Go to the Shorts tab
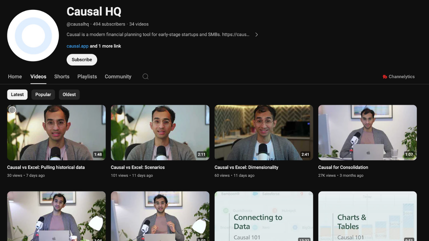Screen dimensions: 429x241 point(62,77)
